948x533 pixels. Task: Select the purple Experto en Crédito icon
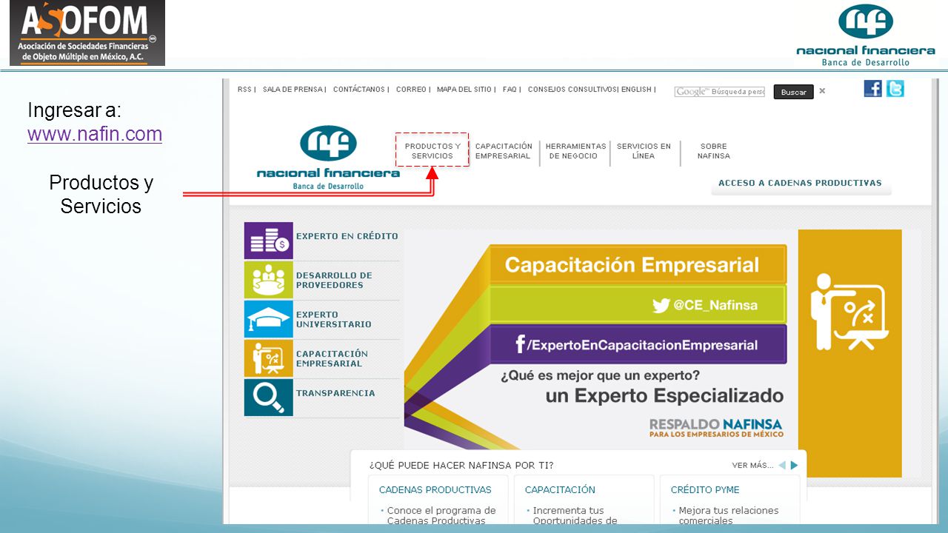pyautogui.click(x=269, y=241)
